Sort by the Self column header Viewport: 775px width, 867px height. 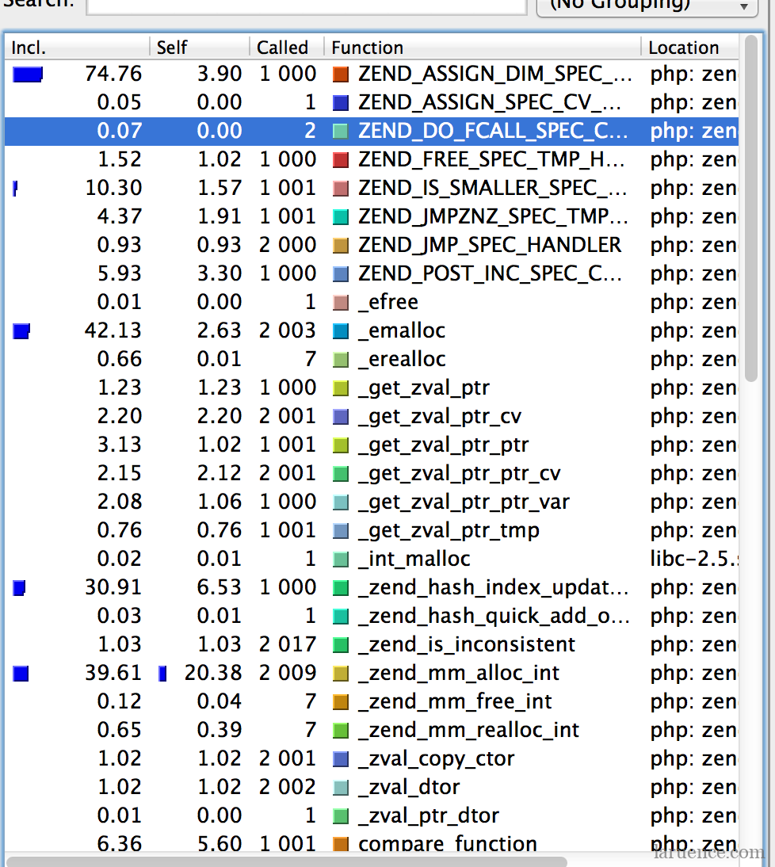tap(200, 48)
